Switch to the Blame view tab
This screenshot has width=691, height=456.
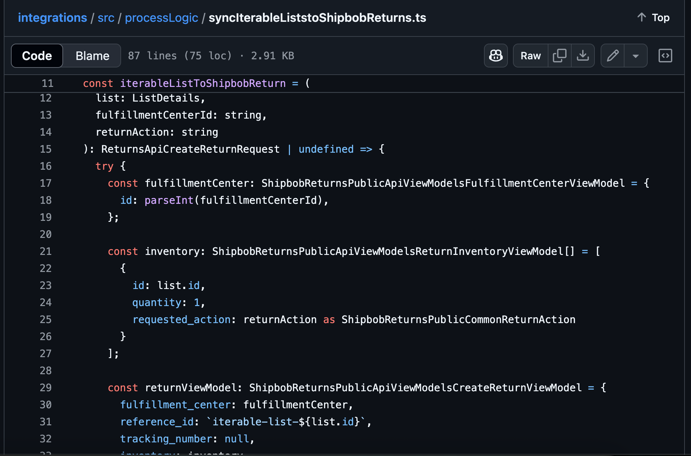click(x=92, y=56)
